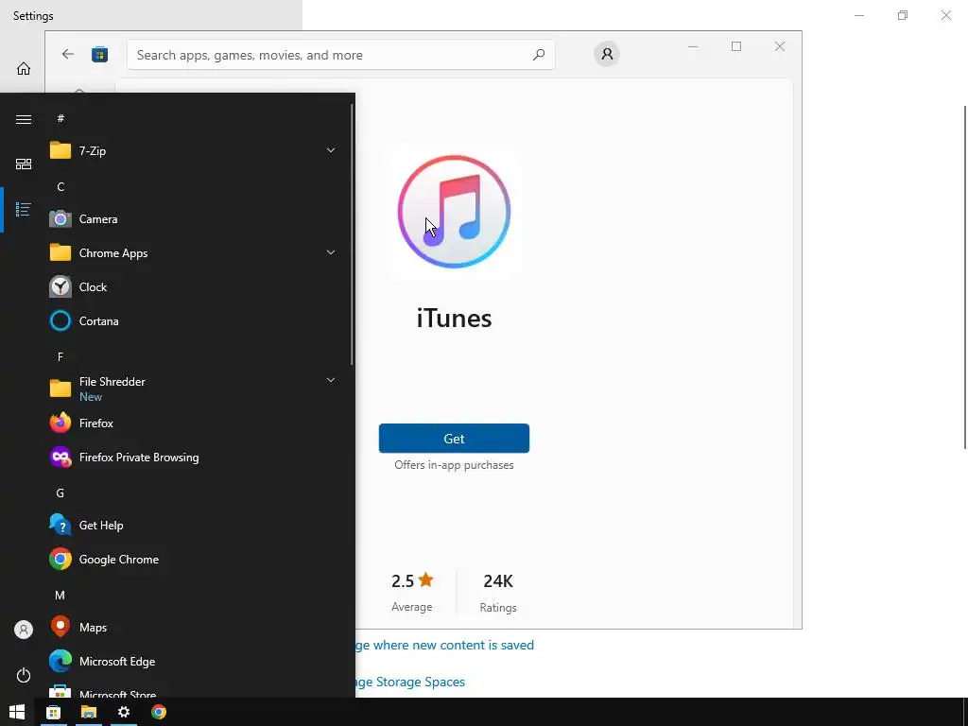Image resolution: width=968 pixels, height=726 pixels.
Task: Open the Power options button
Action: (x=24, y=675)
